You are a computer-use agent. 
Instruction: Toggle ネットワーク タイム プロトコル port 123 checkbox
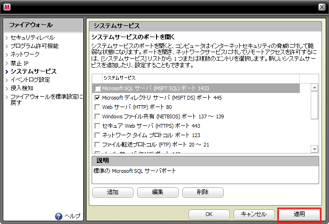98,135
